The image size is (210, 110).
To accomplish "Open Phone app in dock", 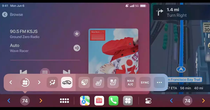I will click(114, 101).
